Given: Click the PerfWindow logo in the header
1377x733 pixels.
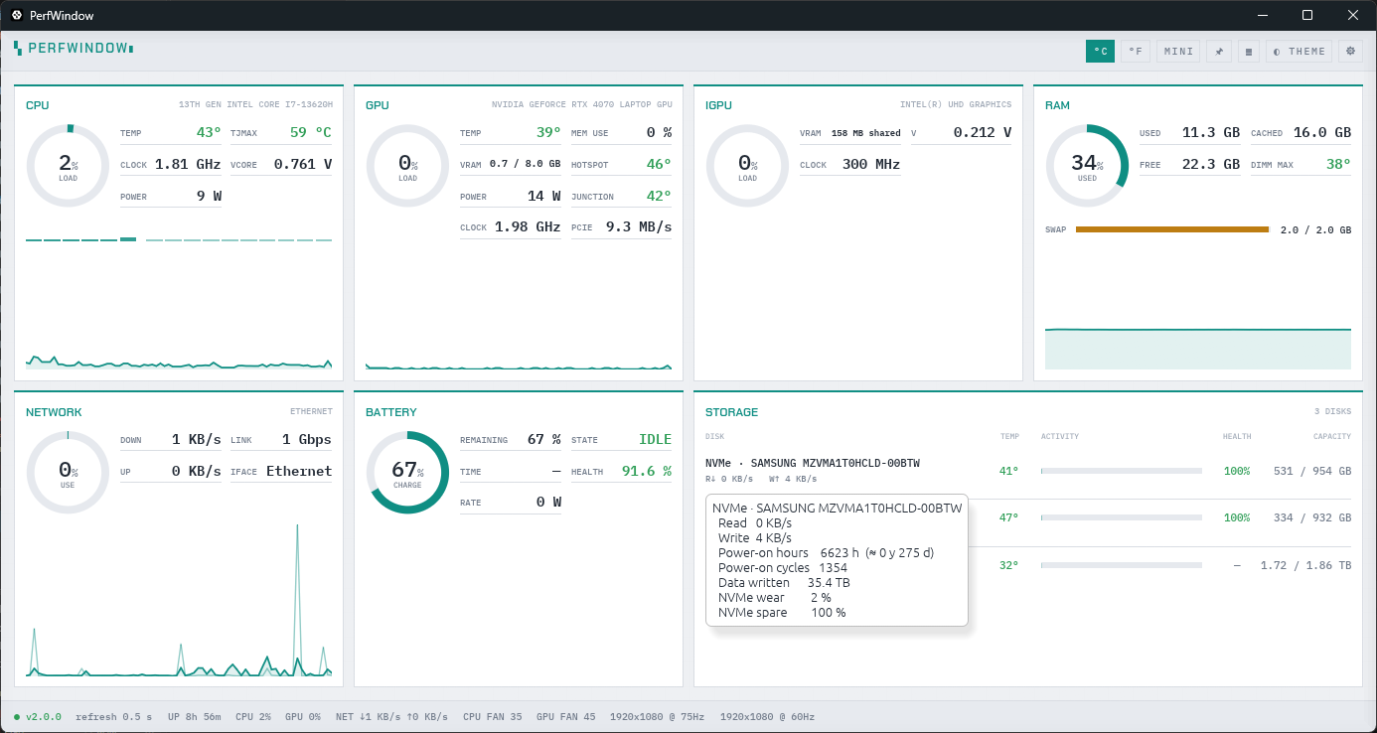Looking at the screenshot, I should coord(74,48).
